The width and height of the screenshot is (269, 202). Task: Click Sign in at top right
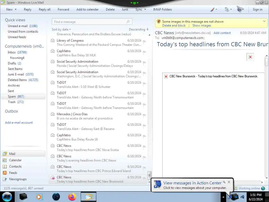click(x=257, y=9)
